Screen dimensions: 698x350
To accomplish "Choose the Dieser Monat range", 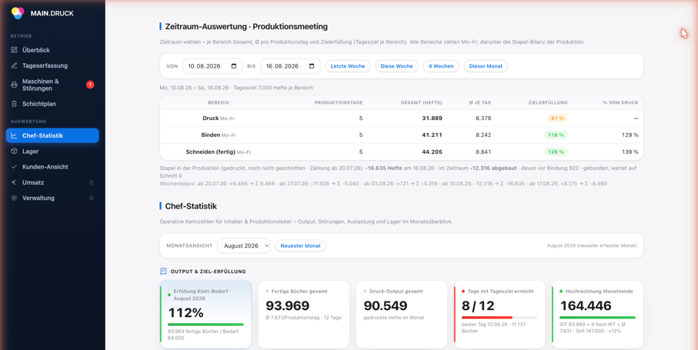I will click(486, 66).
